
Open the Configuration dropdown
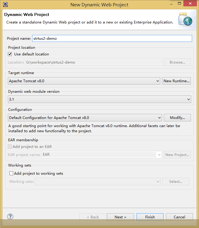[85, 117]
